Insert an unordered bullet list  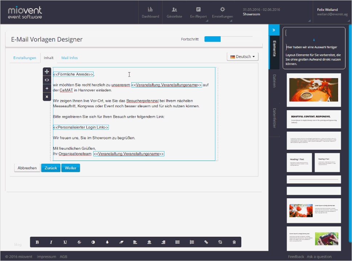pos(177,242)
